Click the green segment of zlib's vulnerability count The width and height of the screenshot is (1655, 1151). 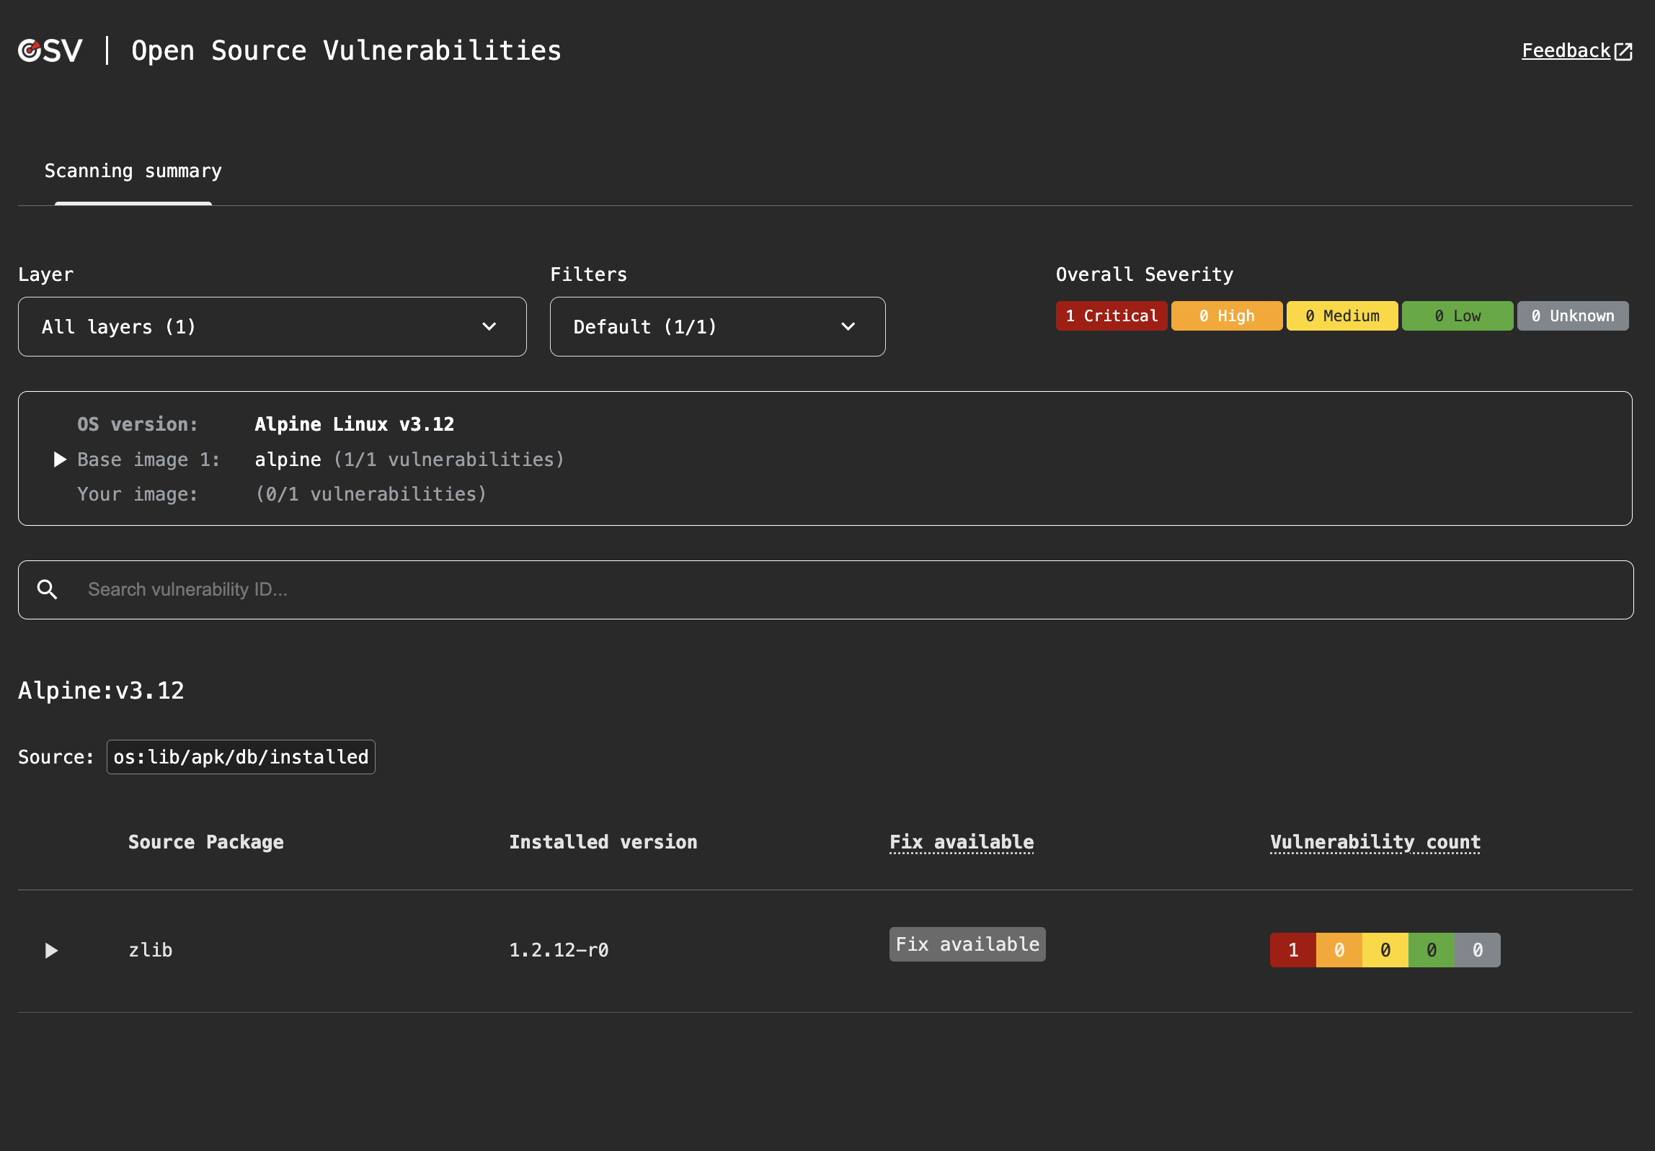pyautogui.click(x=1430, y=950)
